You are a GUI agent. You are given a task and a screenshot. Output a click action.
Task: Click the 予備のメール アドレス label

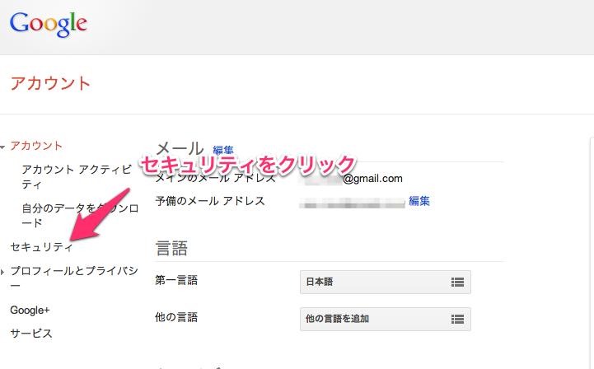[210, 201]
